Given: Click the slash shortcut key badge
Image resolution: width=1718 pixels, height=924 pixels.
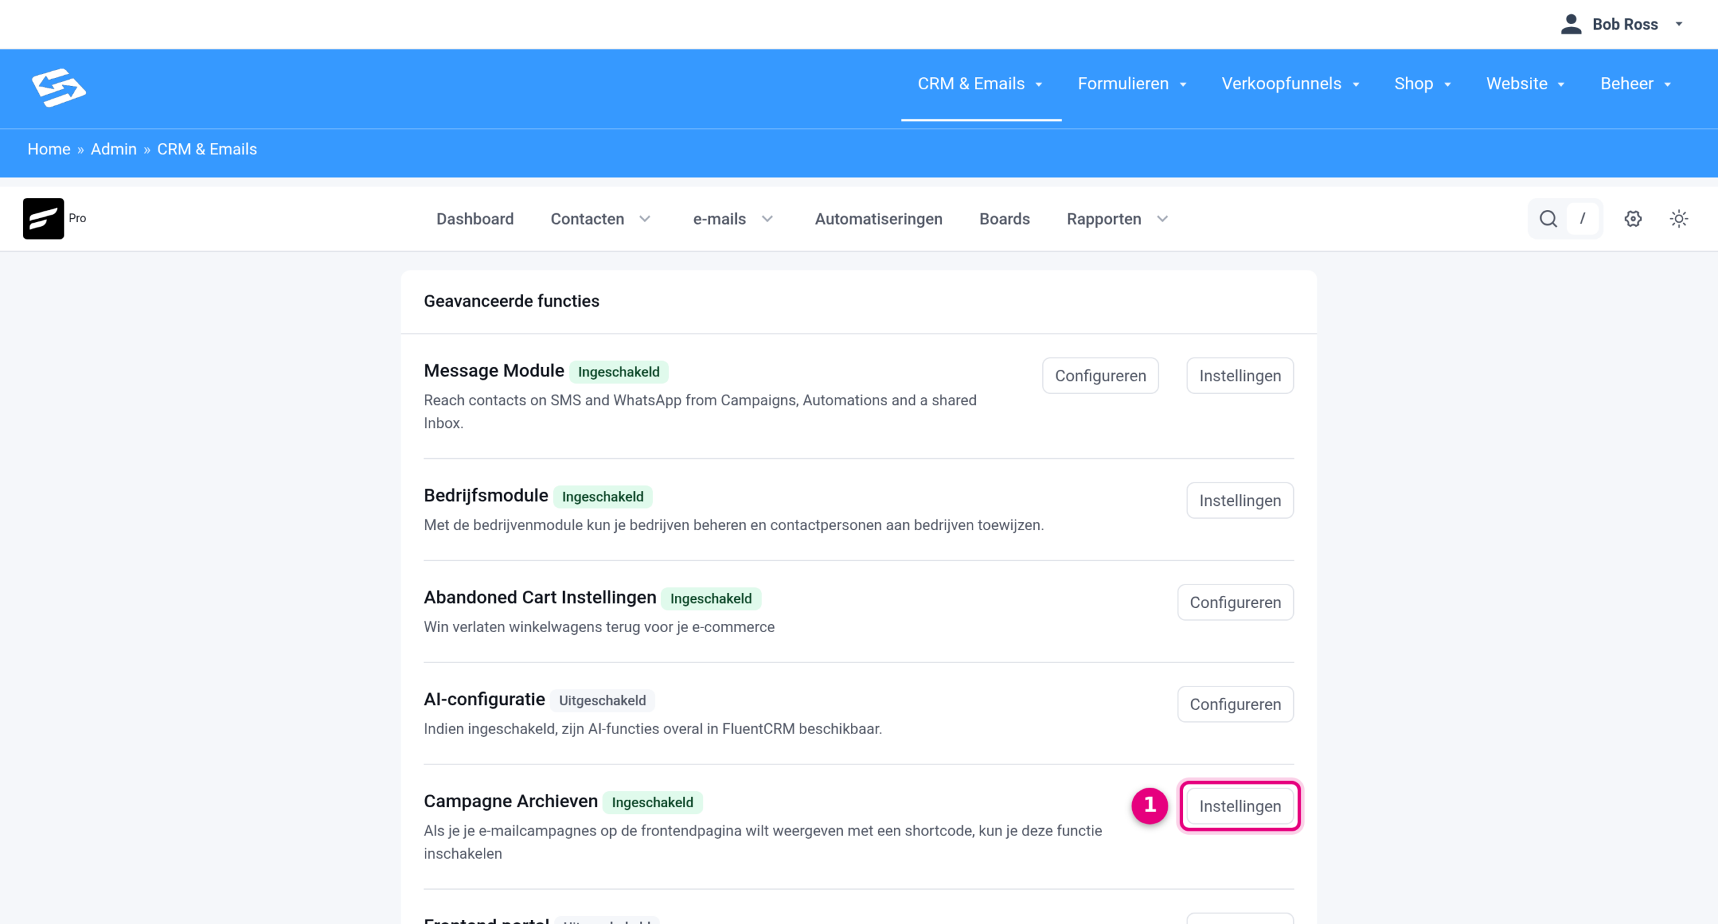Looking at the screenshot, I should [x=1582, y=219].
